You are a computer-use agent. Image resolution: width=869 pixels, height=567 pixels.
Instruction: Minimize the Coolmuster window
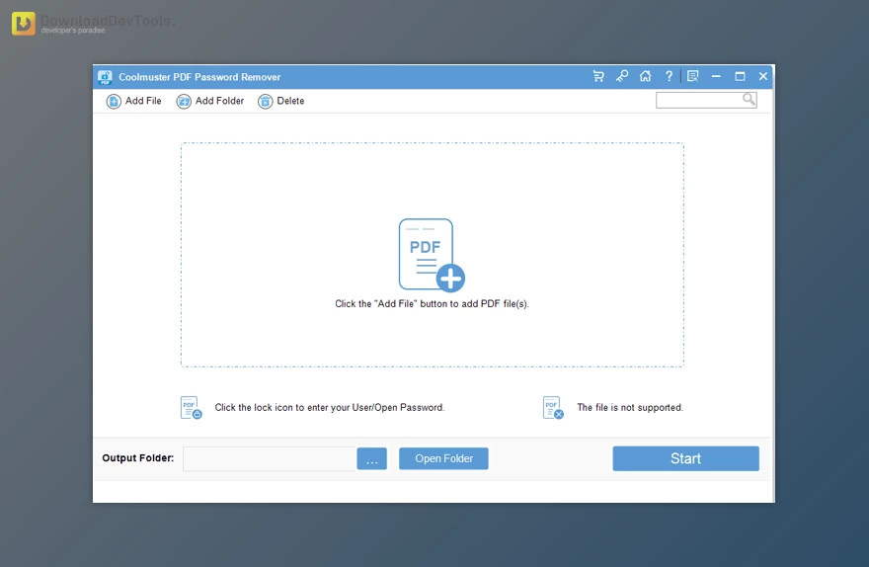tap(716, 76)
